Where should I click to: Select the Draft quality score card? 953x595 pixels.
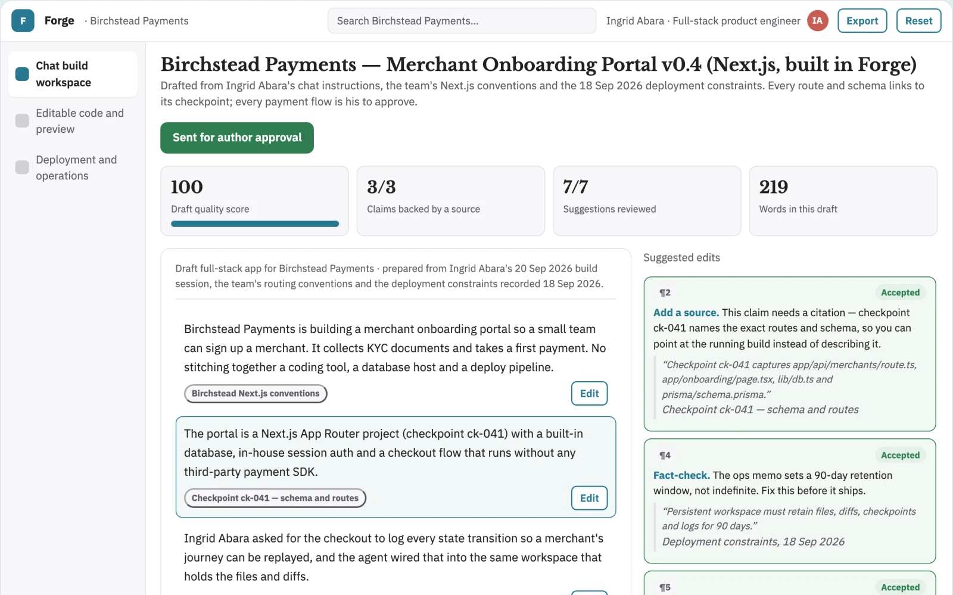[254, 201]
